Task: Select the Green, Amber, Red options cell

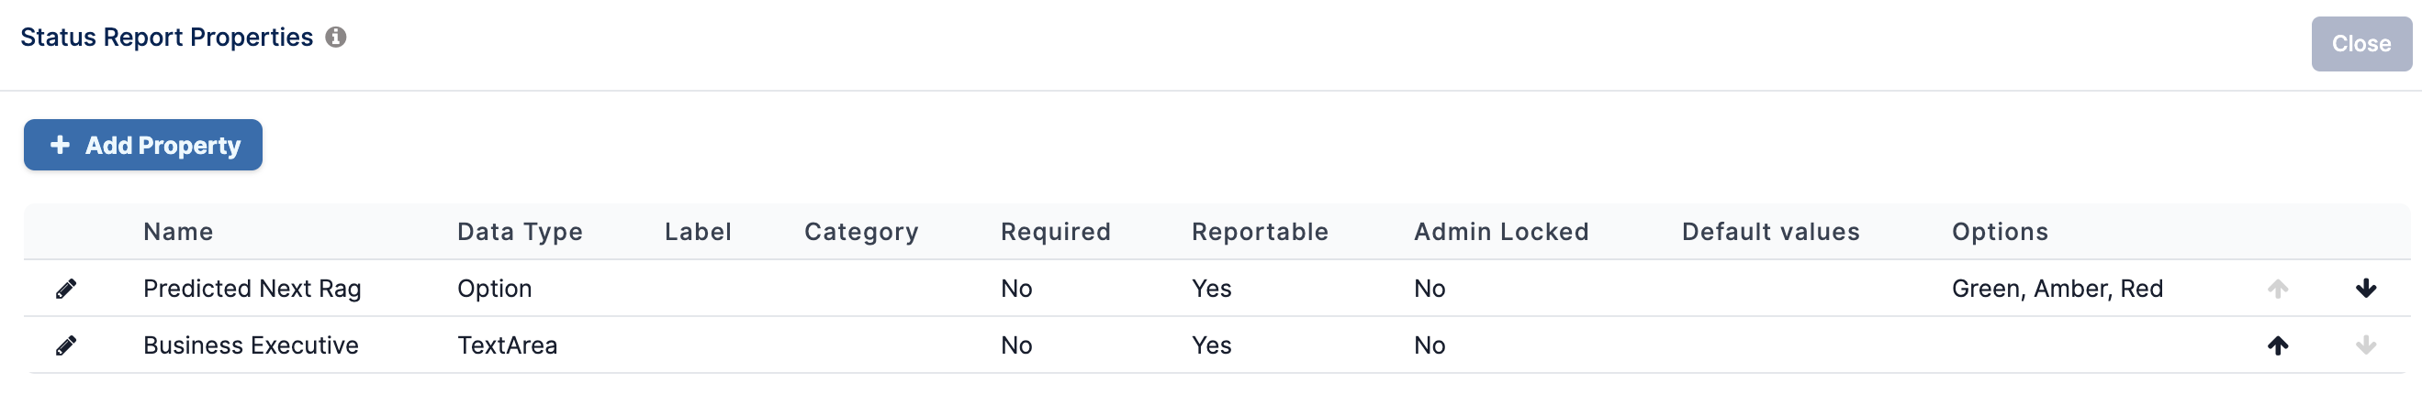Action: 2058,289
